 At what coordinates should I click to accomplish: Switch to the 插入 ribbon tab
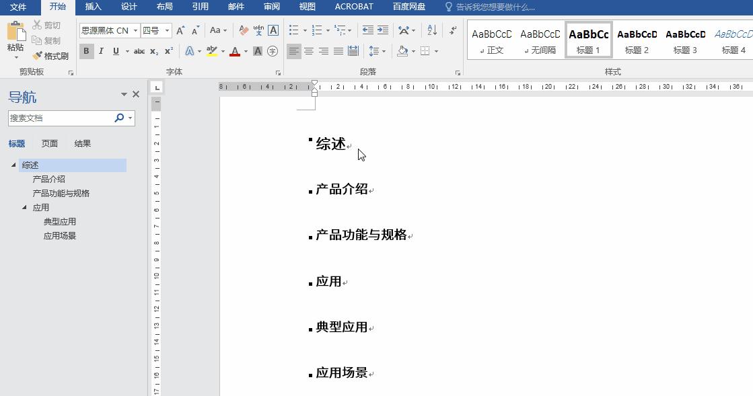(93, 7)
